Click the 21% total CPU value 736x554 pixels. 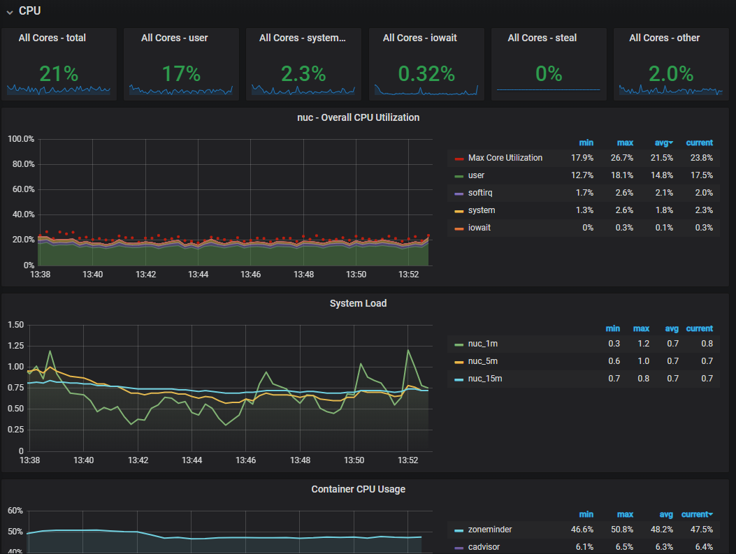pos(59,73)
